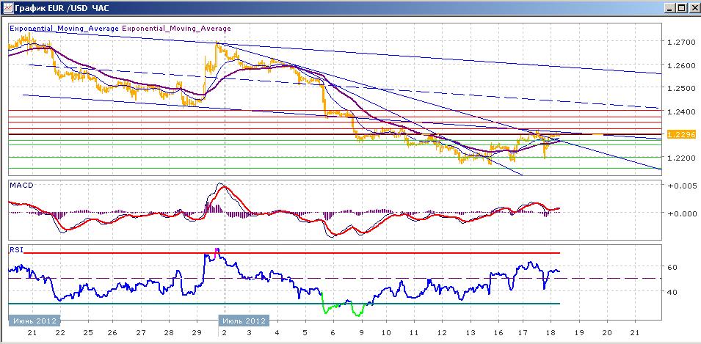Click the RSI panel label

(15, 249)
